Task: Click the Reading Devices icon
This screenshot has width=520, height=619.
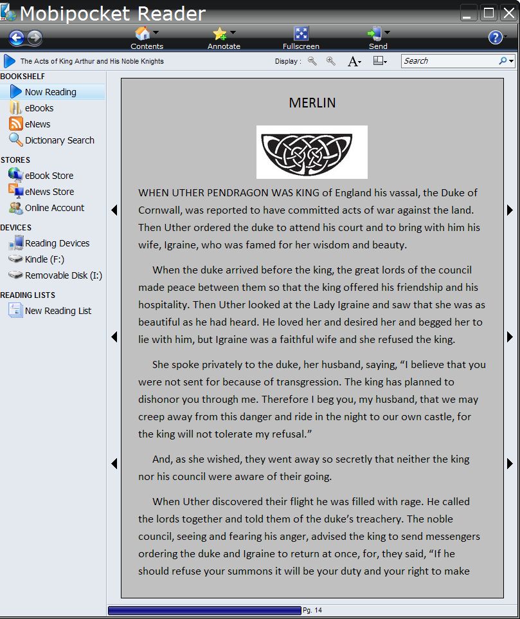Action: click(16, 243)
